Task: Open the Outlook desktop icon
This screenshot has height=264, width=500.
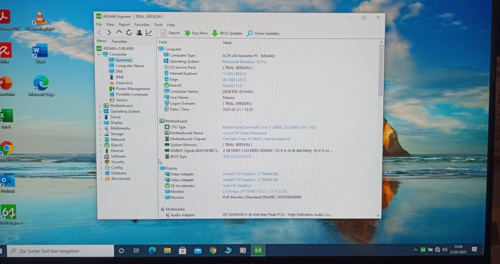Action: [7, 183]
